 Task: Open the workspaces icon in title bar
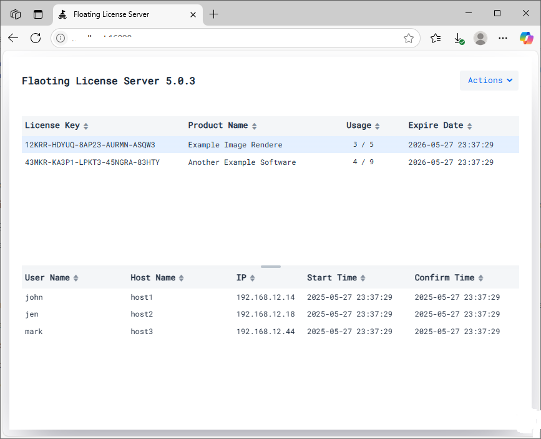click(16, 14)
